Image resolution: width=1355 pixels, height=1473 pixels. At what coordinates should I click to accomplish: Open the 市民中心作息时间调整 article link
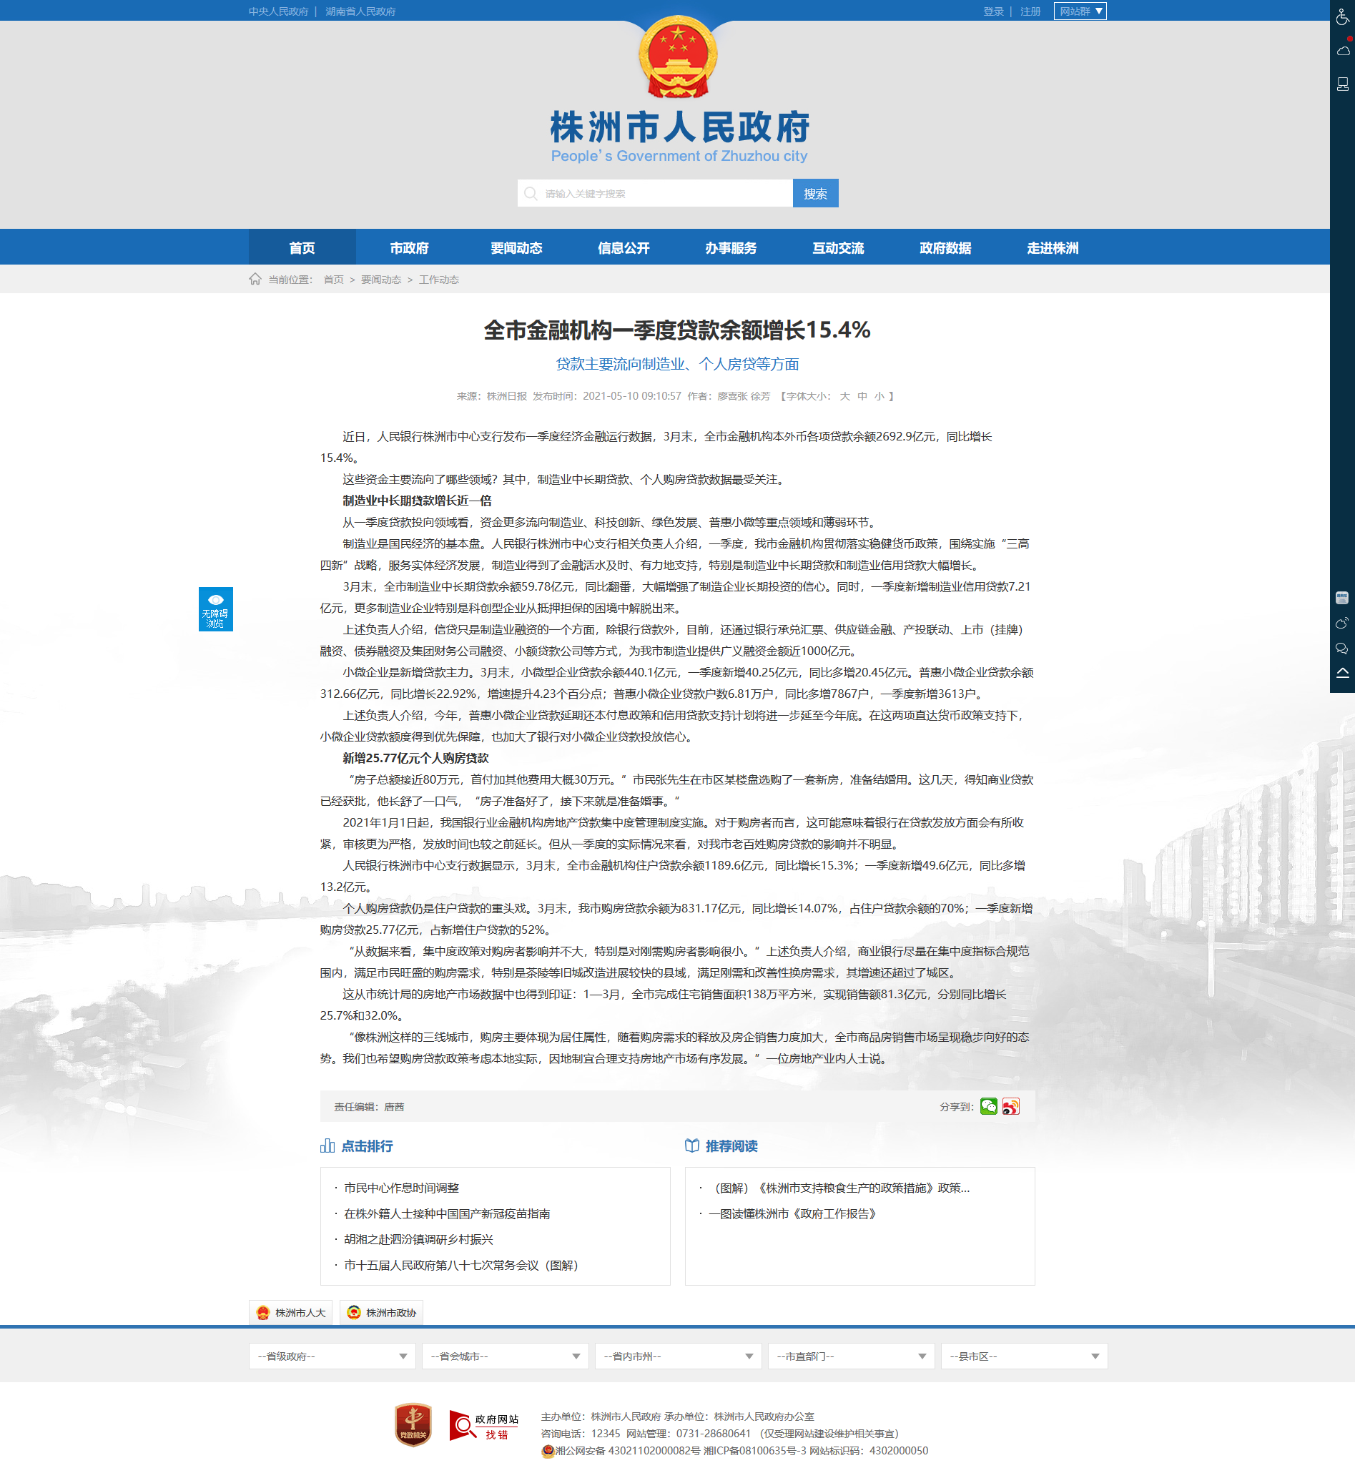401,1188
